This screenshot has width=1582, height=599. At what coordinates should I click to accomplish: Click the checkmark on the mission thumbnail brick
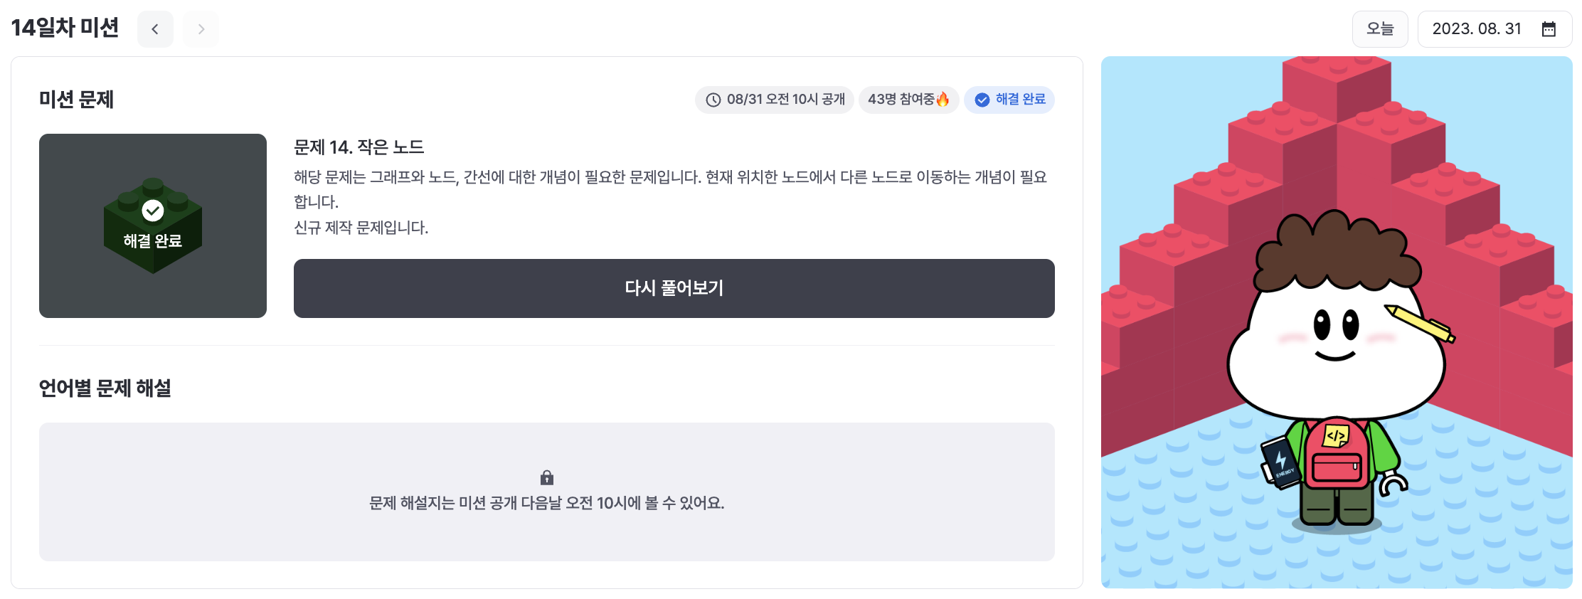click(x=153, y=211)
